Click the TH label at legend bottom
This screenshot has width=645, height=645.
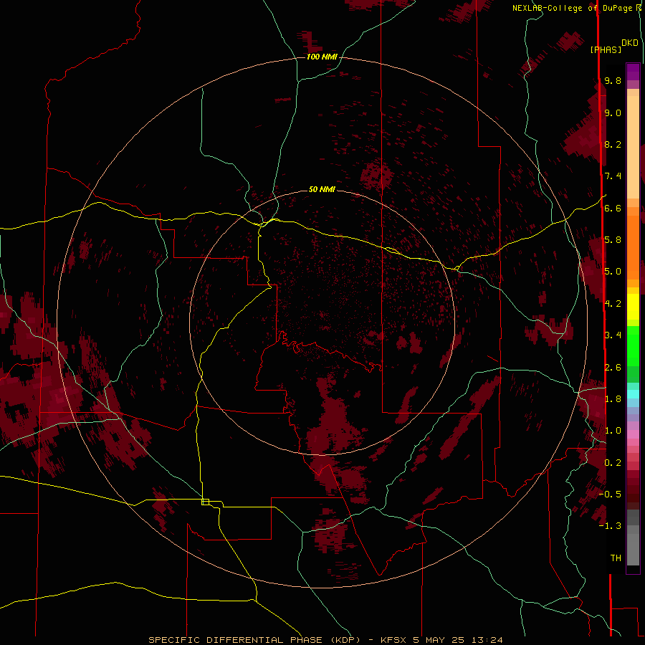tap(616, 558)
